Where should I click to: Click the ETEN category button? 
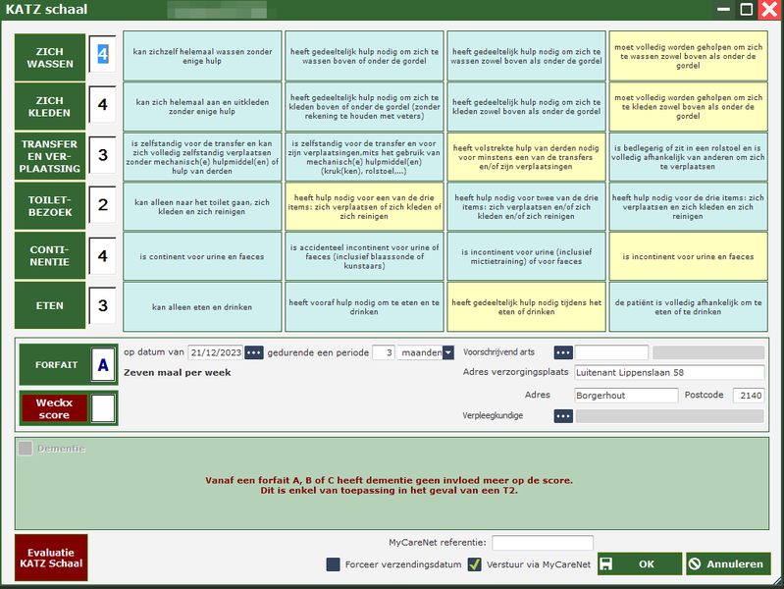50,305
